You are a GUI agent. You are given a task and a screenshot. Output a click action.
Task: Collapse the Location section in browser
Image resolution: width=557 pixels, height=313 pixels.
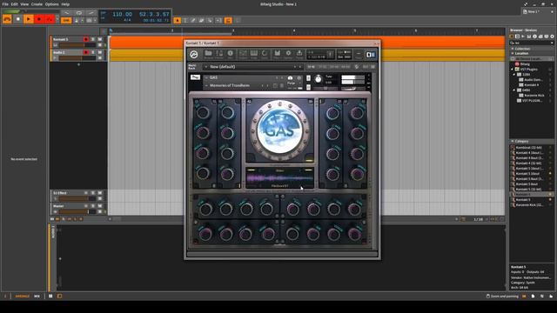point(513,53)
